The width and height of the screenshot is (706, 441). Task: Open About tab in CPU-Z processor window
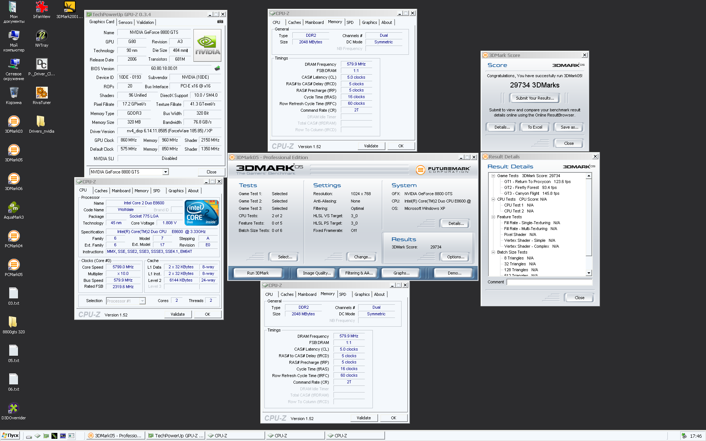tap(193, 191)
